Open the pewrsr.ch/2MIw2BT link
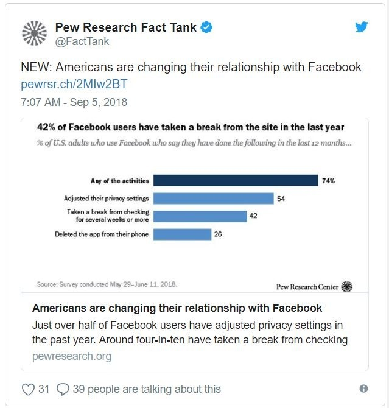This screenshot has width=389, height=408. tap(74, 84)
